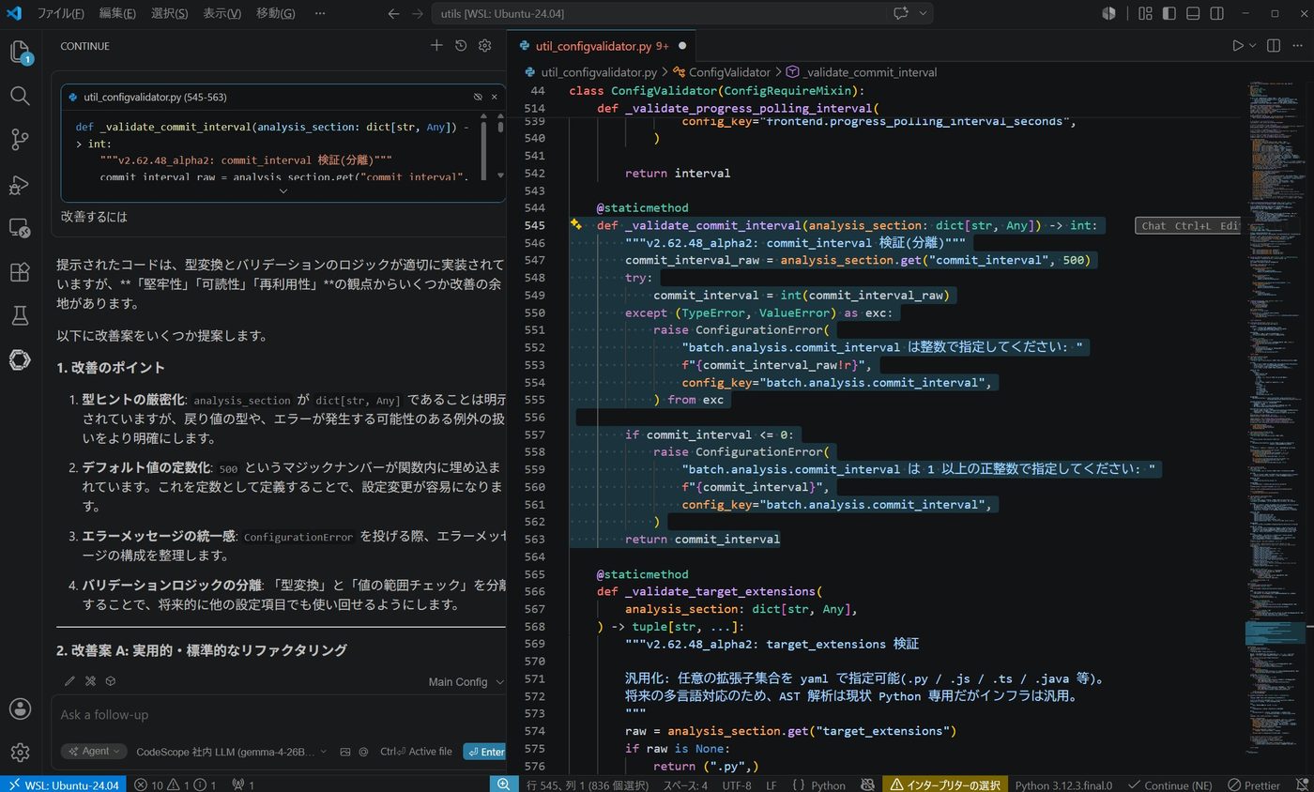
Task: Open Continue chat history
Action: 461,46
